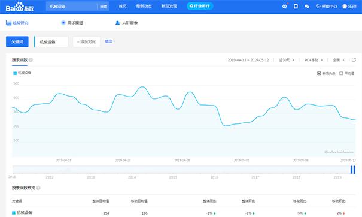Screen dimensions: 362x217
Task: Switch to 趋势研究 tab
Action: 17,23
